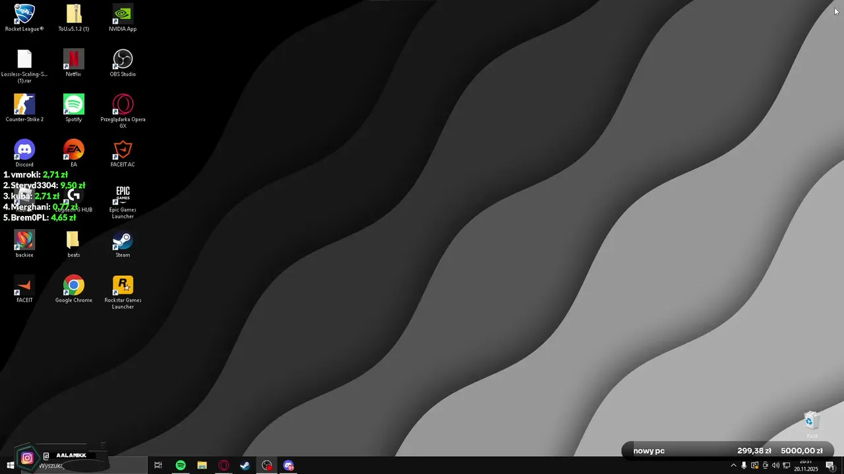This screenshot has width=844, height=474.
Task: Select the beats folder on desktop
Action: 74,244
